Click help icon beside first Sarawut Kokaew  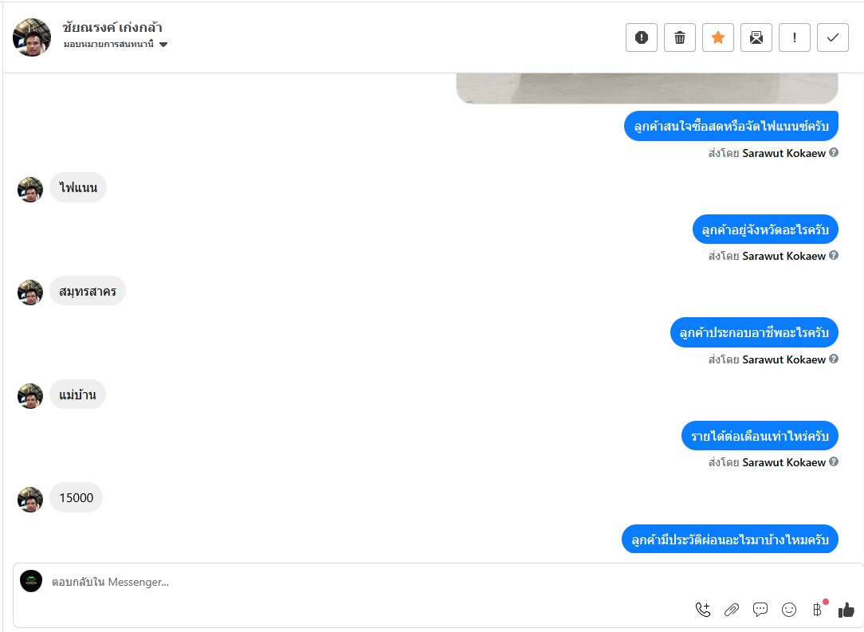point(834,153)
